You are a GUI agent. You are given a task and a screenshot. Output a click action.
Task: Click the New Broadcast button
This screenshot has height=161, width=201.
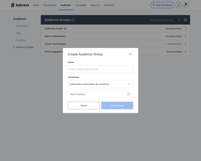click(162, 5)
